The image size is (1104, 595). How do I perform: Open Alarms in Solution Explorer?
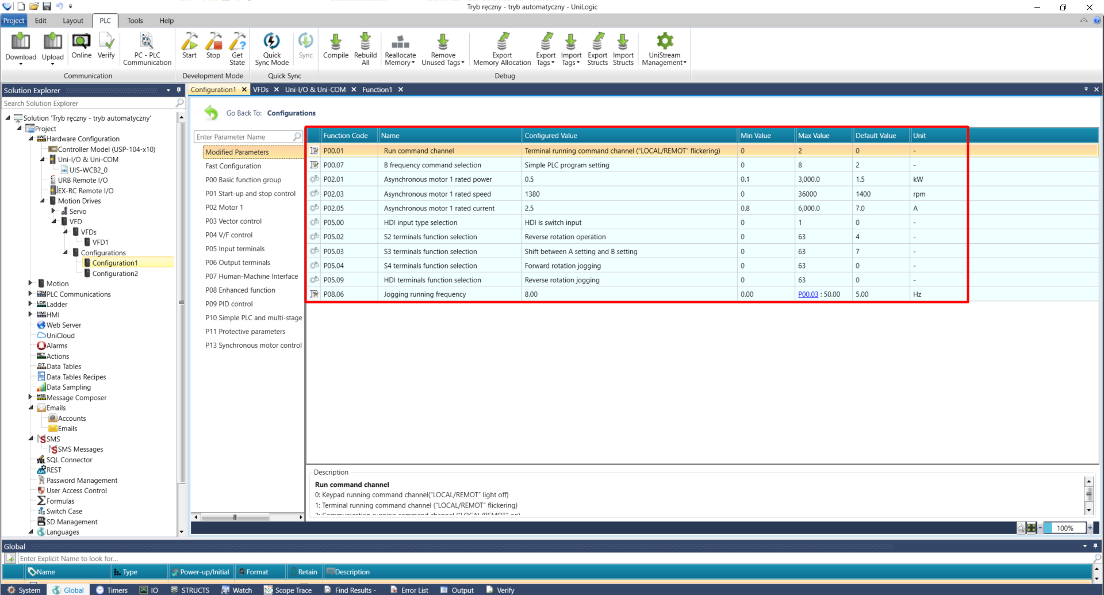click(x=57, y=346)
